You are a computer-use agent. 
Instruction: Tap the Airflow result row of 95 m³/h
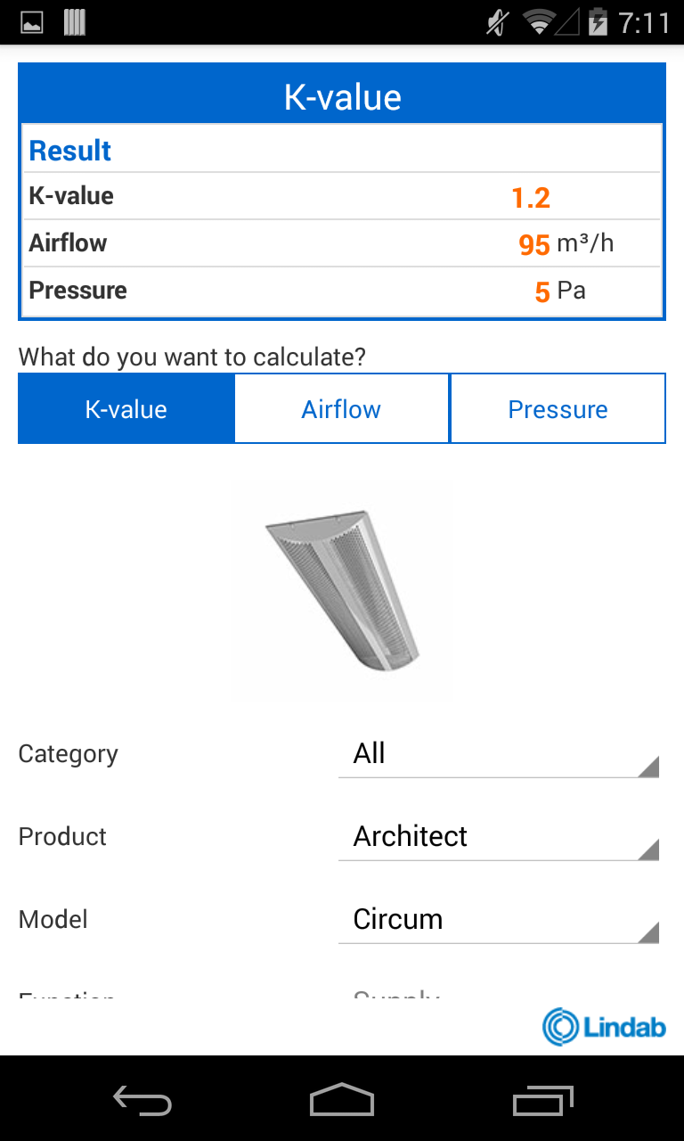point(342,243)
